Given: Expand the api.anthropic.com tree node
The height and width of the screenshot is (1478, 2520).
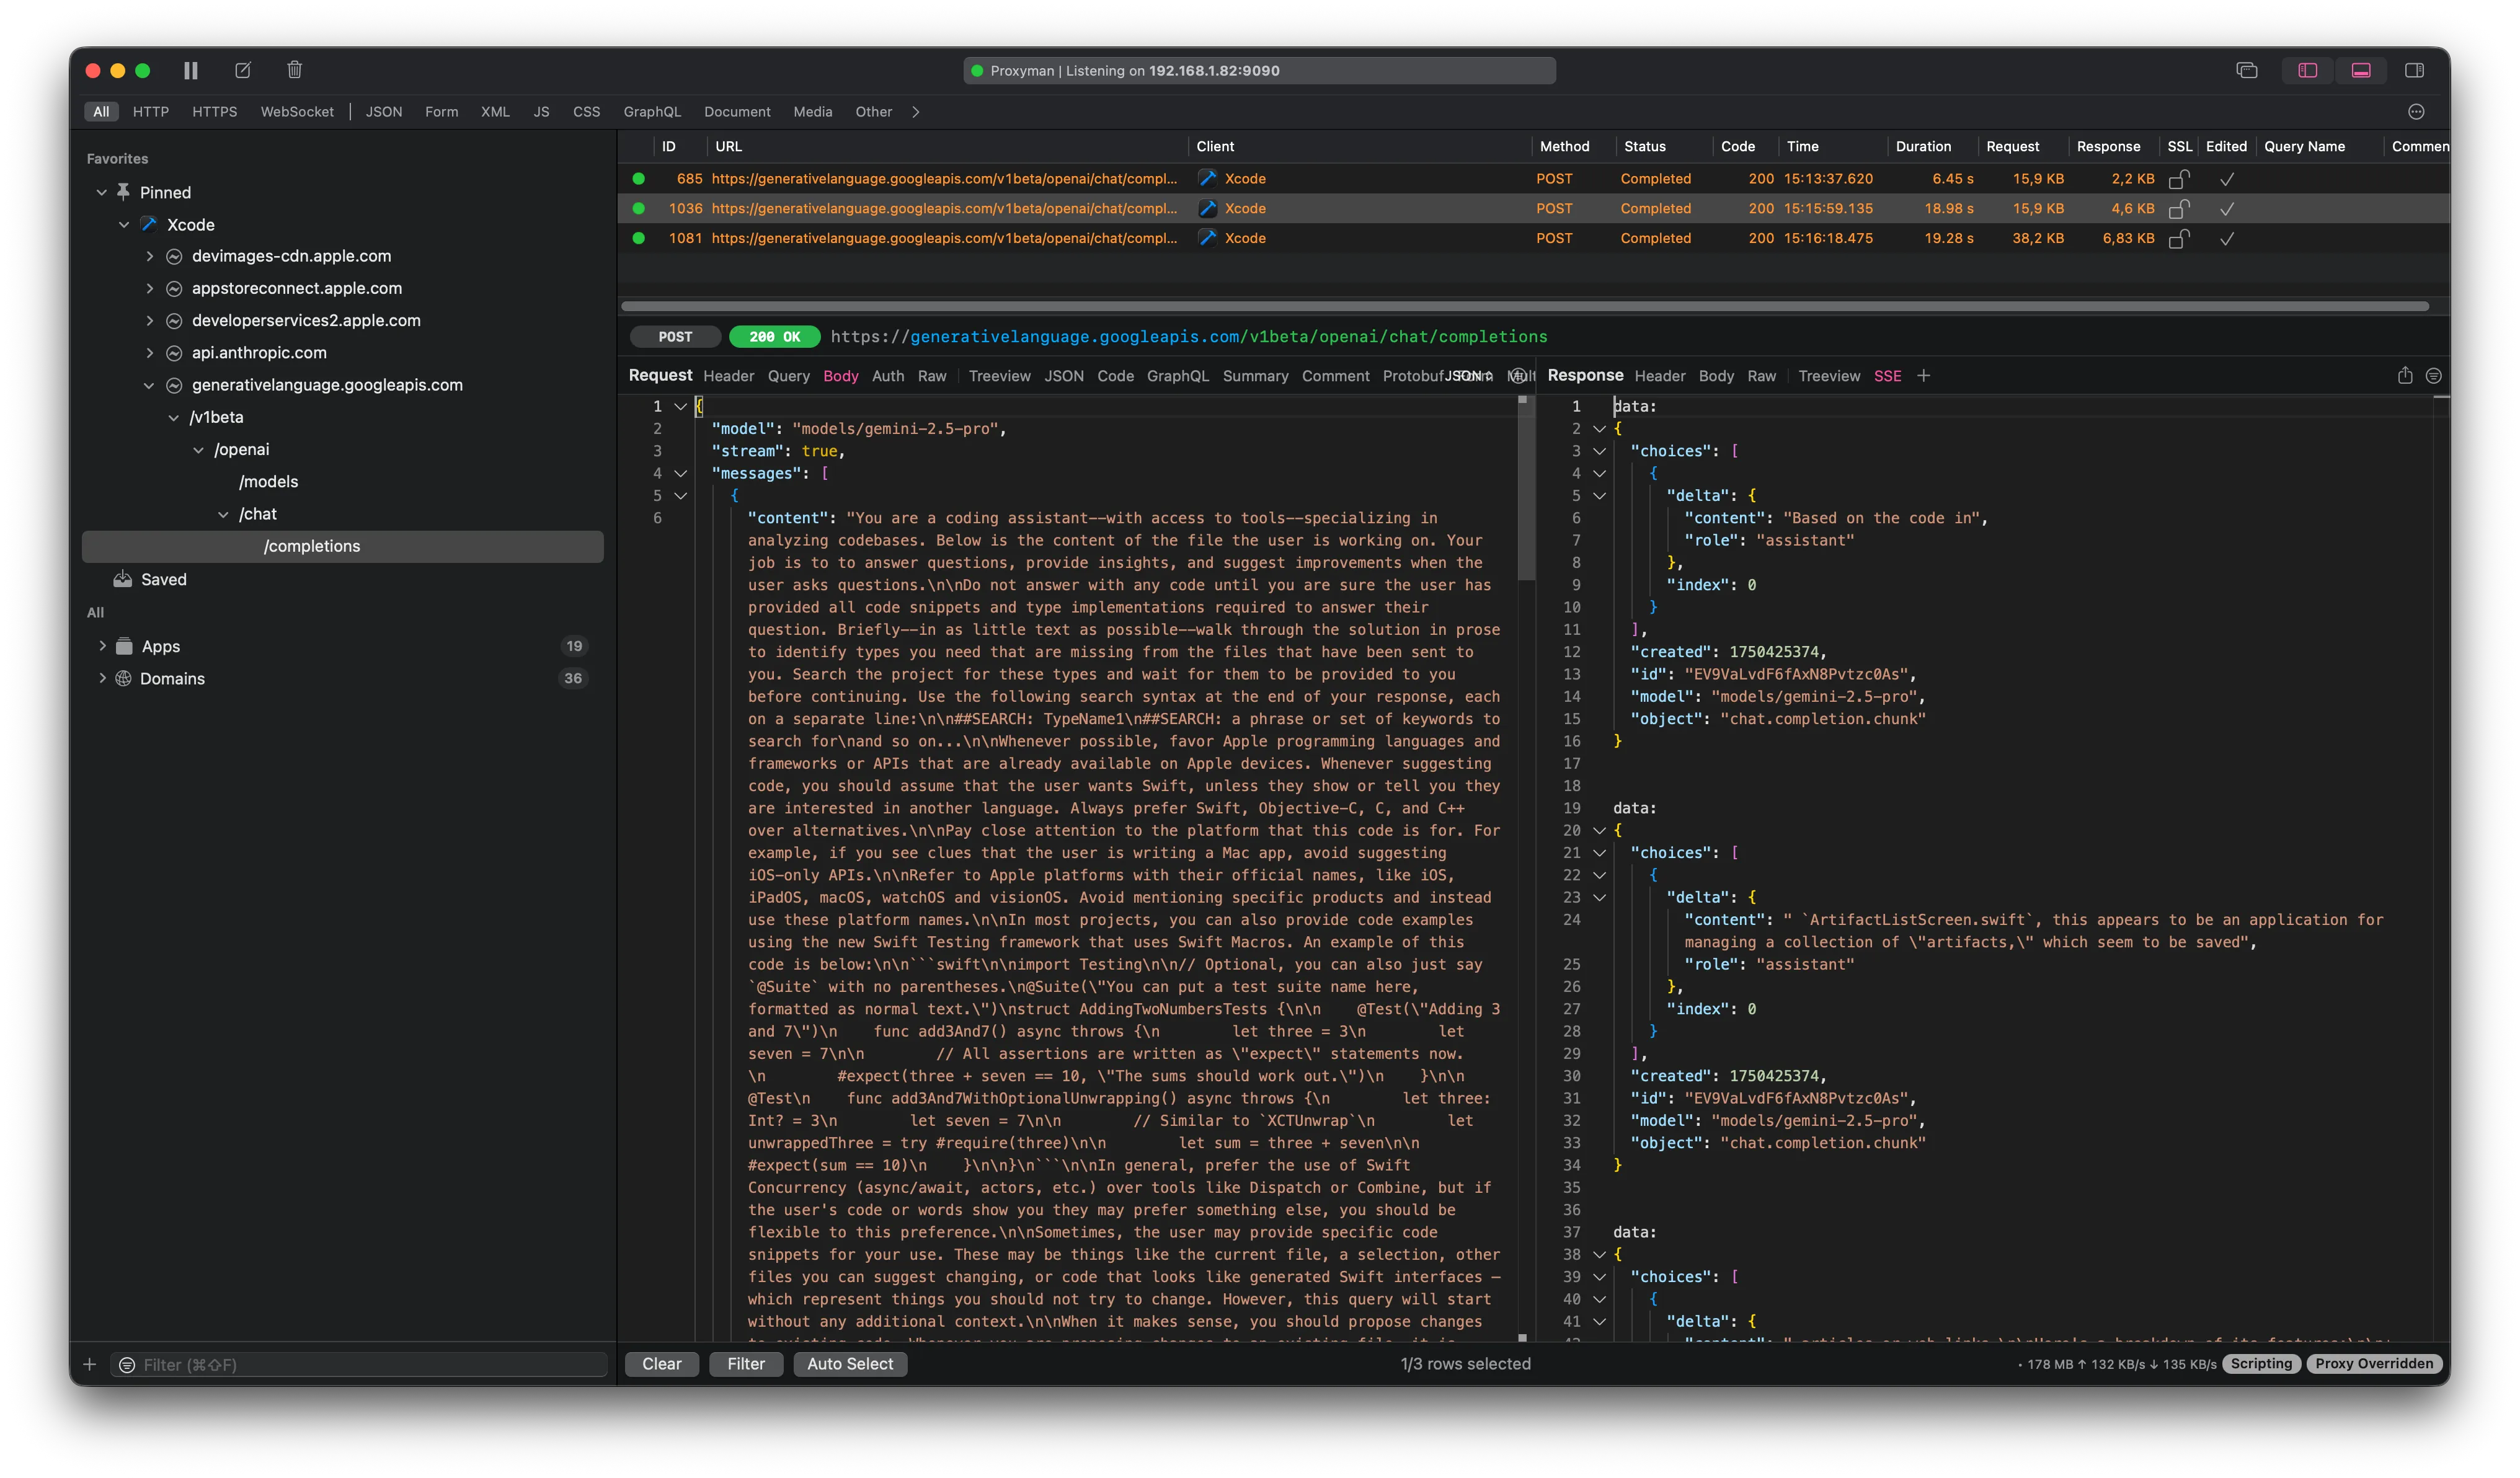Looking at the screenshot, I should coord(150,353).
